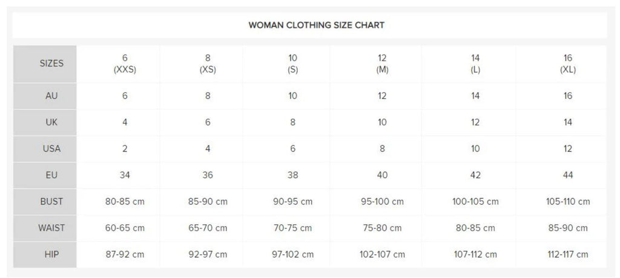
Task: Click the 12 (M) size column header
Action: click(382, 64)
